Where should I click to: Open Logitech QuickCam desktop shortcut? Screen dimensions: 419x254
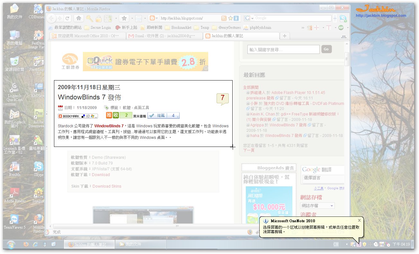click(14, 92)
